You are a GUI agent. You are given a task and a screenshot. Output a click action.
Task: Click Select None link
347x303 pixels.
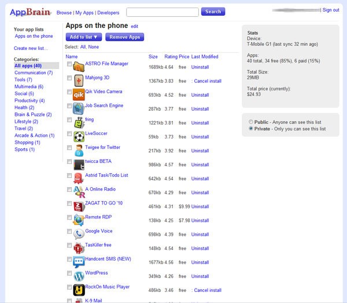click(x=93, y=47)
